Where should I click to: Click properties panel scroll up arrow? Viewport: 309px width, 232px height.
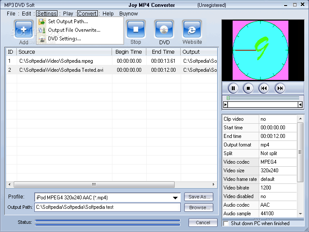(x=300, y=119)
